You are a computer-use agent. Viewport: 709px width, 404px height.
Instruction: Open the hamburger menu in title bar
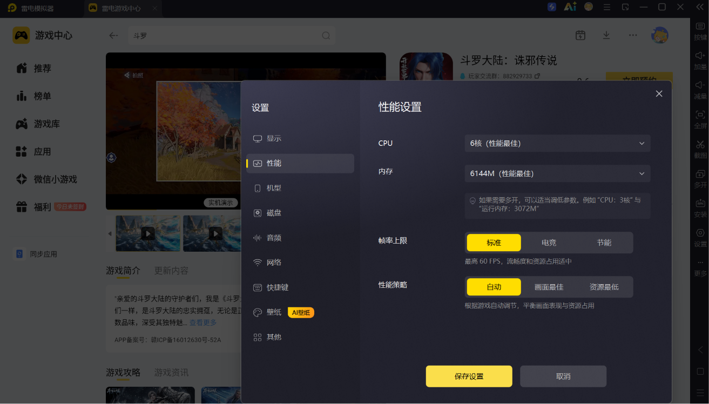pos(607,7)
